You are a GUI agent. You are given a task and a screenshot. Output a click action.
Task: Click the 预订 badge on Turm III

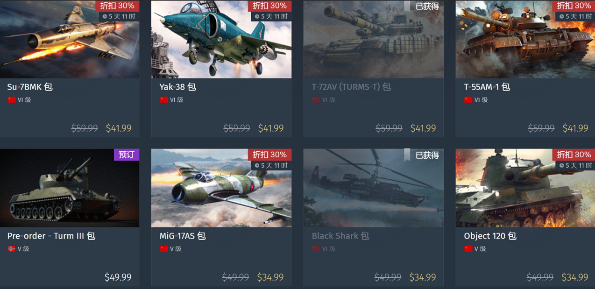coord(127,155)
